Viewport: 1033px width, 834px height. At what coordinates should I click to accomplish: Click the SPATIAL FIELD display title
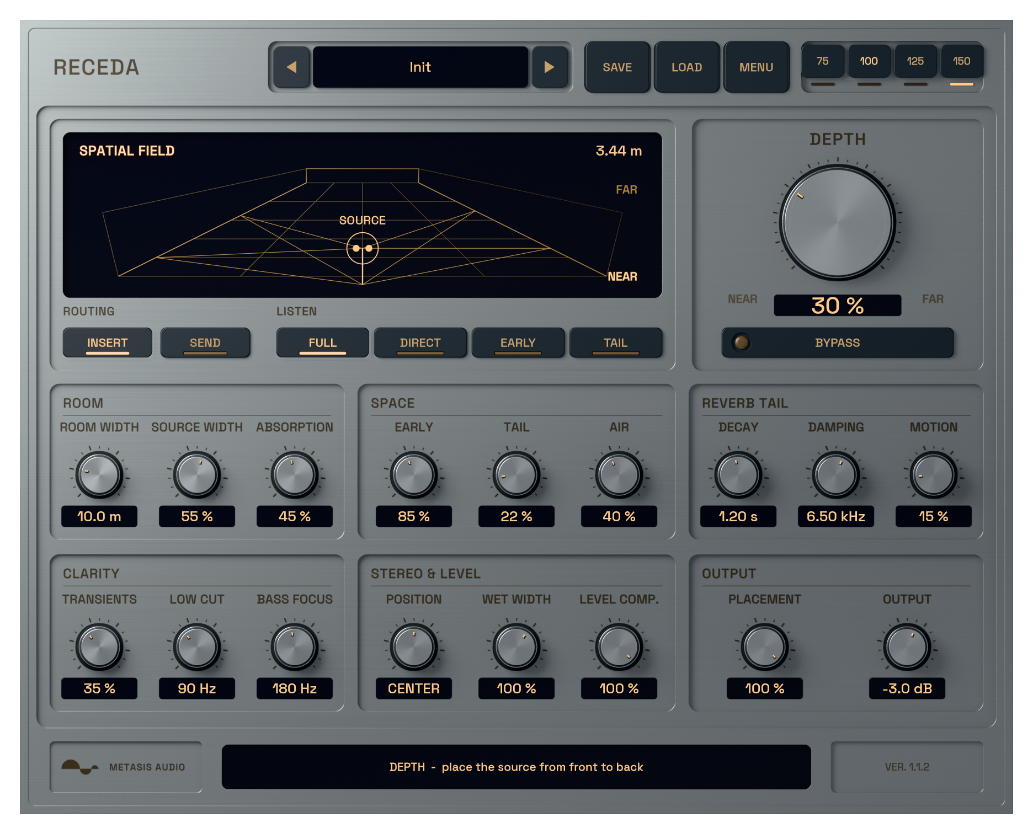coord(127,151)
